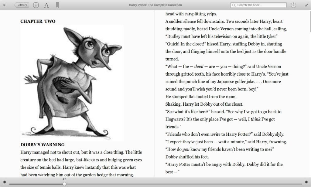Click the line 'Dobby shuffled his feet.'

point(187,157)
